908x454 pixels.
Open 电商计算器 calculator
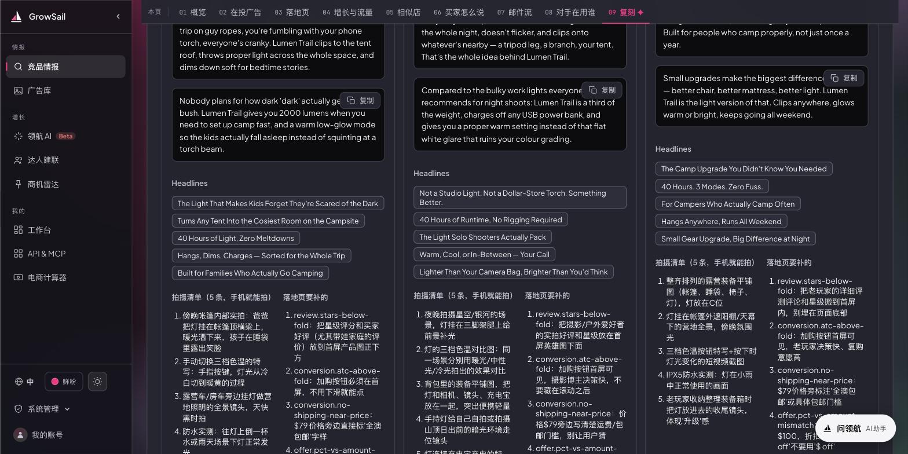coord(65,277)
